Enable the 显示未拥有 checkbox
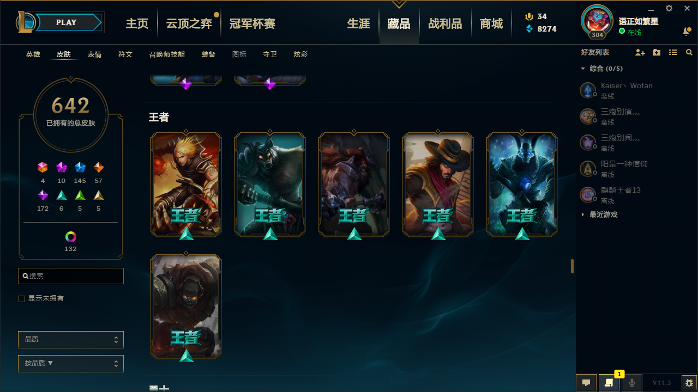The height and width of the screenshot is (392, 698). click(22, 299)
